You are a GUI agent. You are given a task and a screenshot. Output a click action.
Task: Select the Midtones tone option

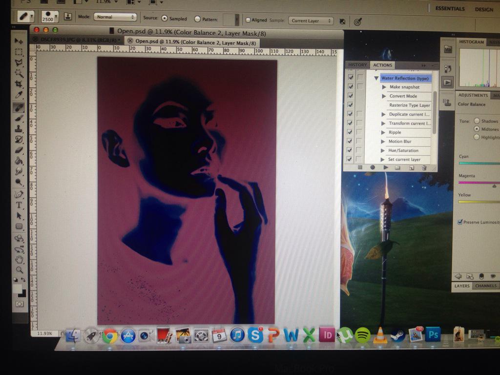coord(477,129)
